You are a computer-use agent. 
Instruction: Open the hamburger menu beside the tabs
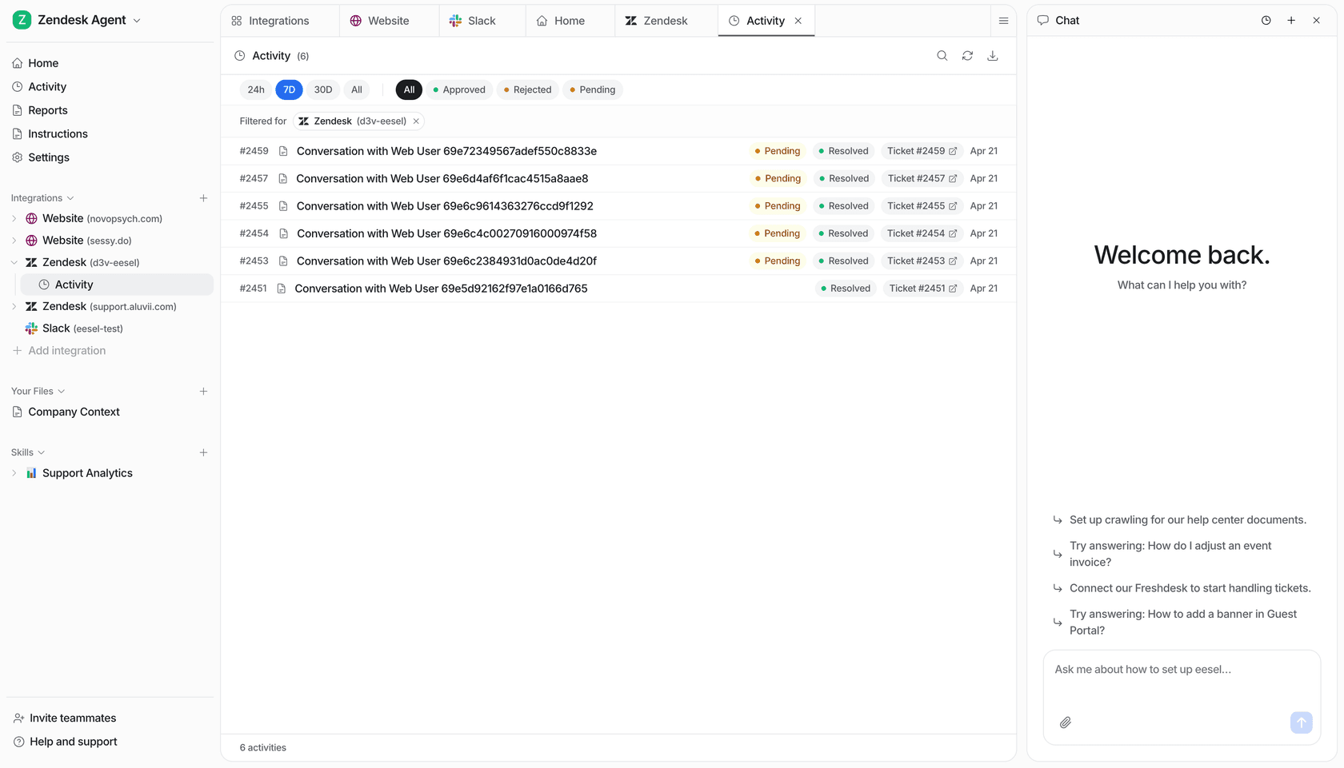[x=1003, y=20]
